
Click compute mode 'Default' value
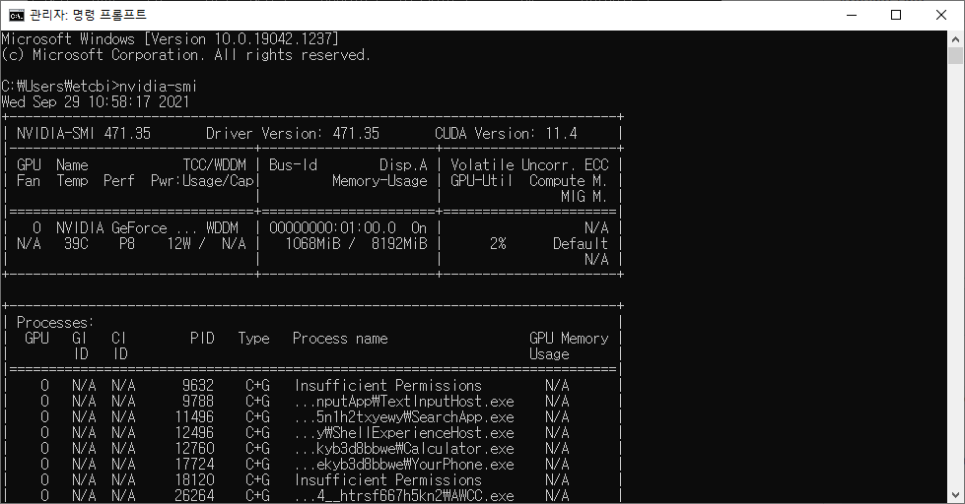pos(581,244)
